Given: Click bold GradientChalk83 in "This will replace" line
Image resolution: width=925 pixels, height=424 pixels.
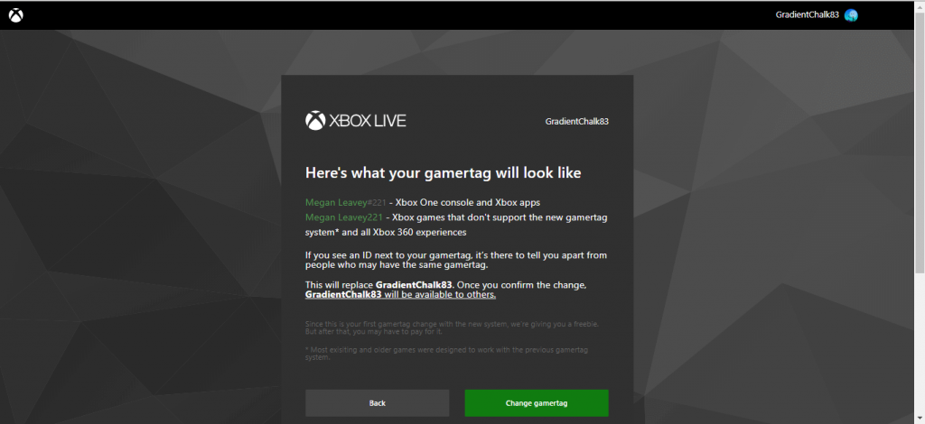Looking at the screenshot, I should (x=414, y=284).
